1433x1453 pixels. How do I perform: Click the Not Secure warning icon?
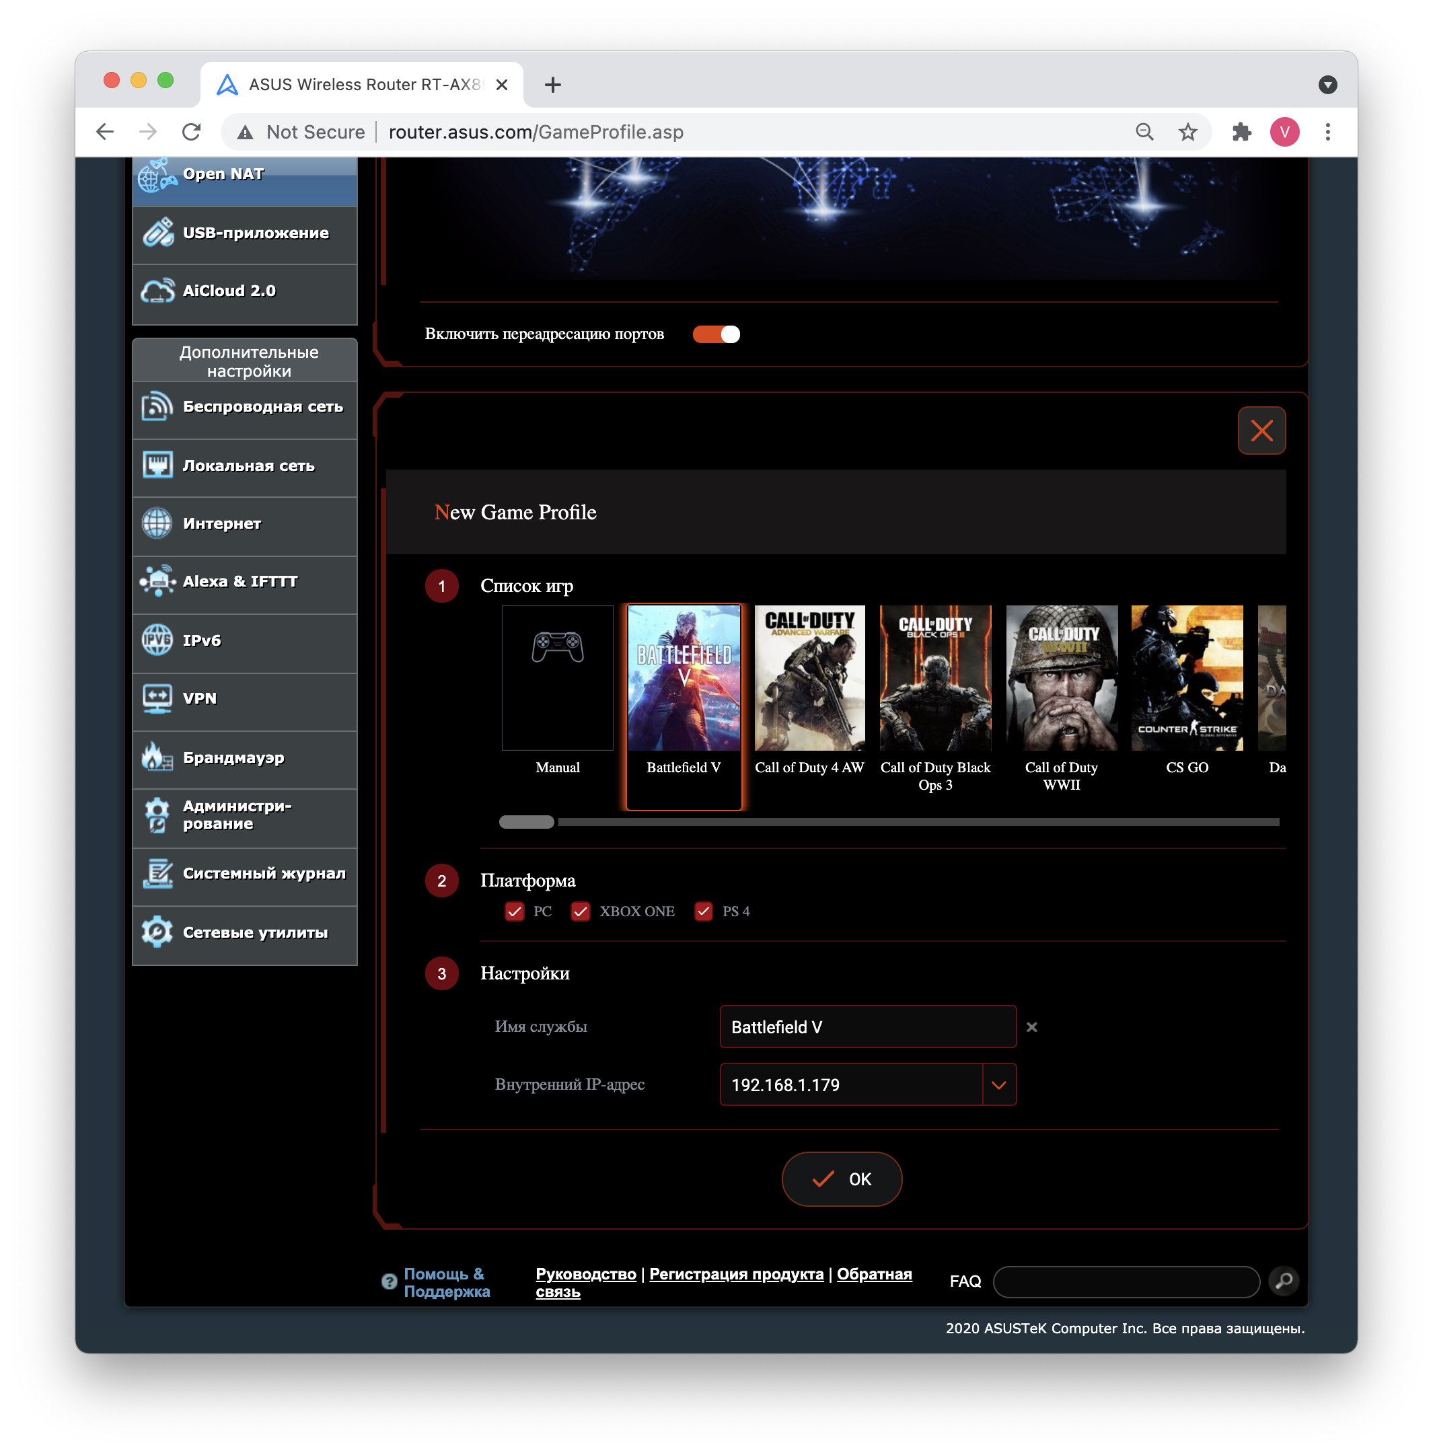pyautogui.click(x=246, y=133)
